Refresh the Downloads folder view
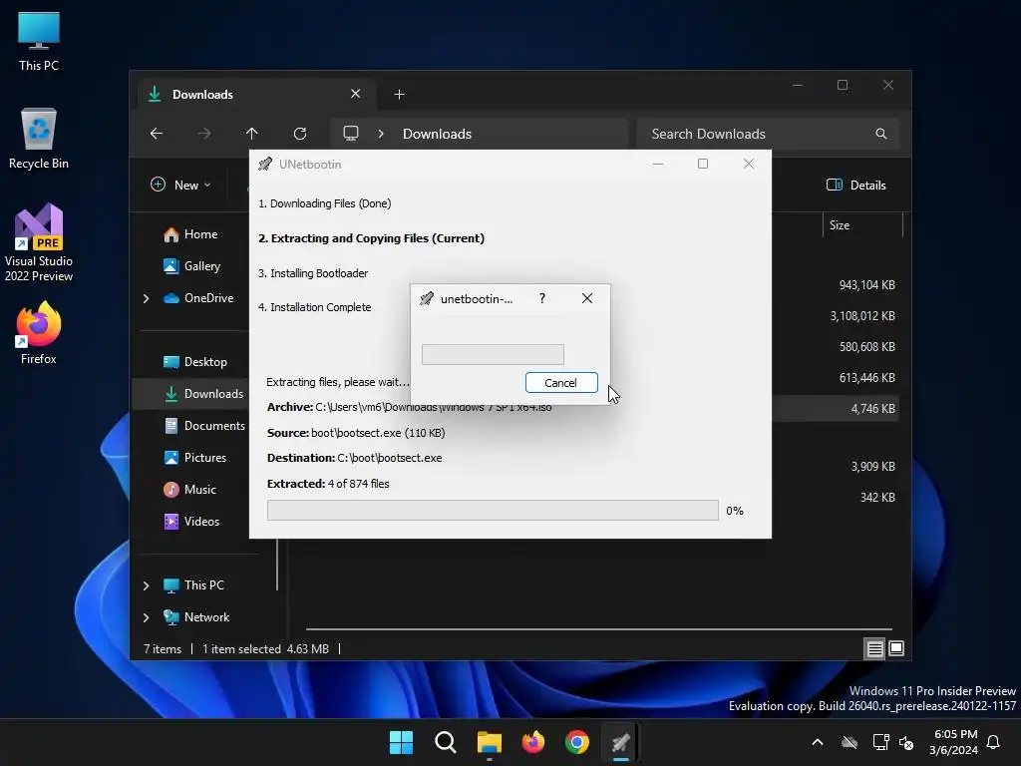The height and width of the screenshot is (766, 1021). point(299,134)
